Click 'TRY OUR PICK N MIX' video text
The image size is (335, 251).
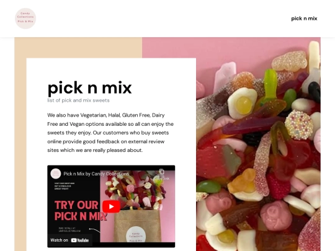pos(81,211)
